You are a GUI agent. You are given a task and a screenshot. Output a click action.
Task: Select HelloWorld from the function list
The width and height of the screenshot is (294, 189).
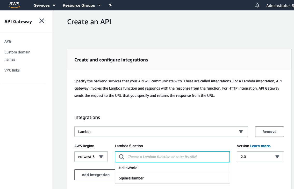(172, 168)
